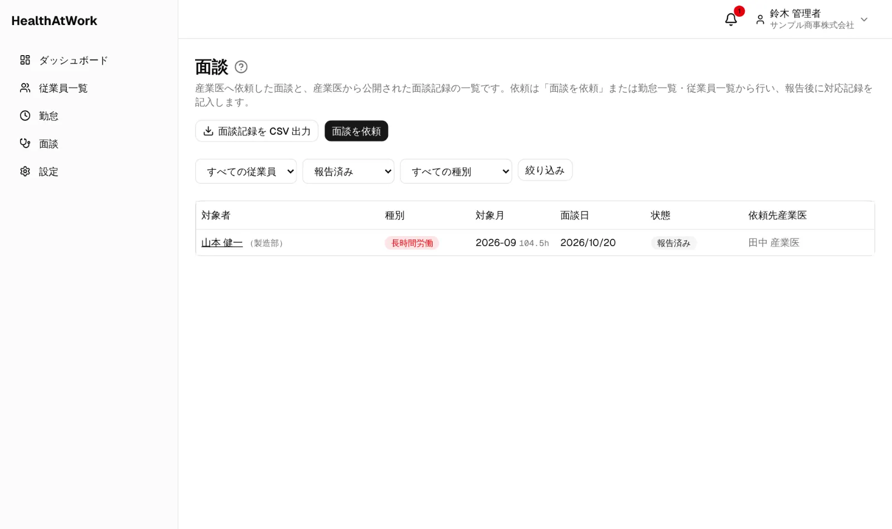This screenshot has width=892, height=529.
Task: Click the red notification count badge
Action: pos(739,11)
